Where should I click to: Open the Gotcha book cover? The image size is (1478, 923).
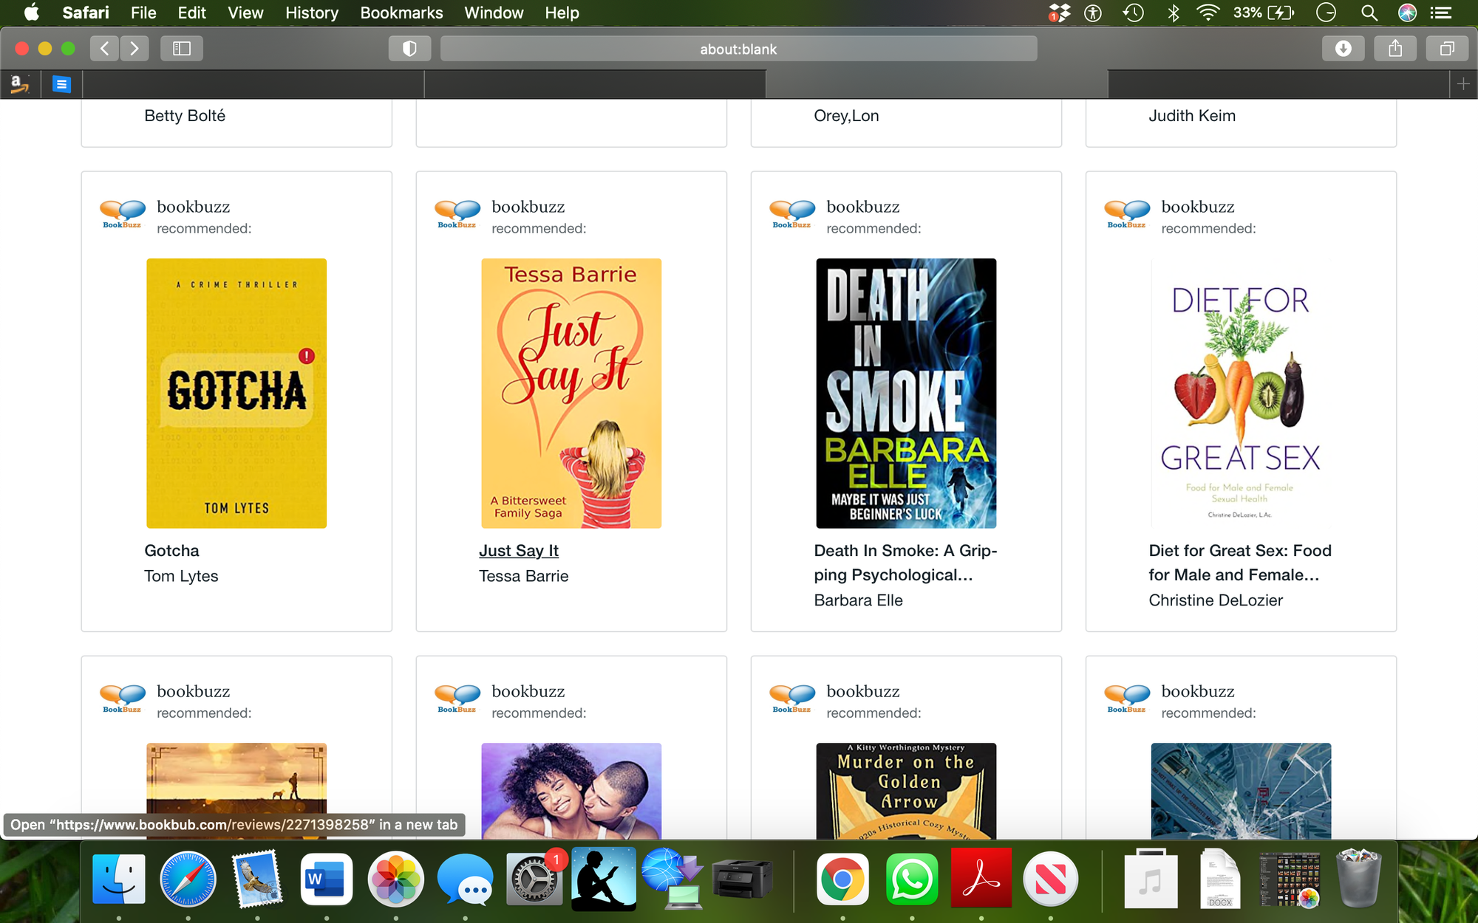click(x=236, y=393)
